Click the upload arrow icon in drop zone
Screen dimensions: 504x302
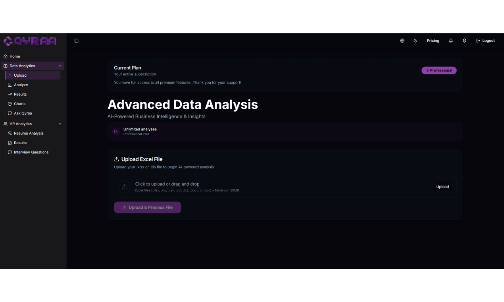[x=125, y=187]
